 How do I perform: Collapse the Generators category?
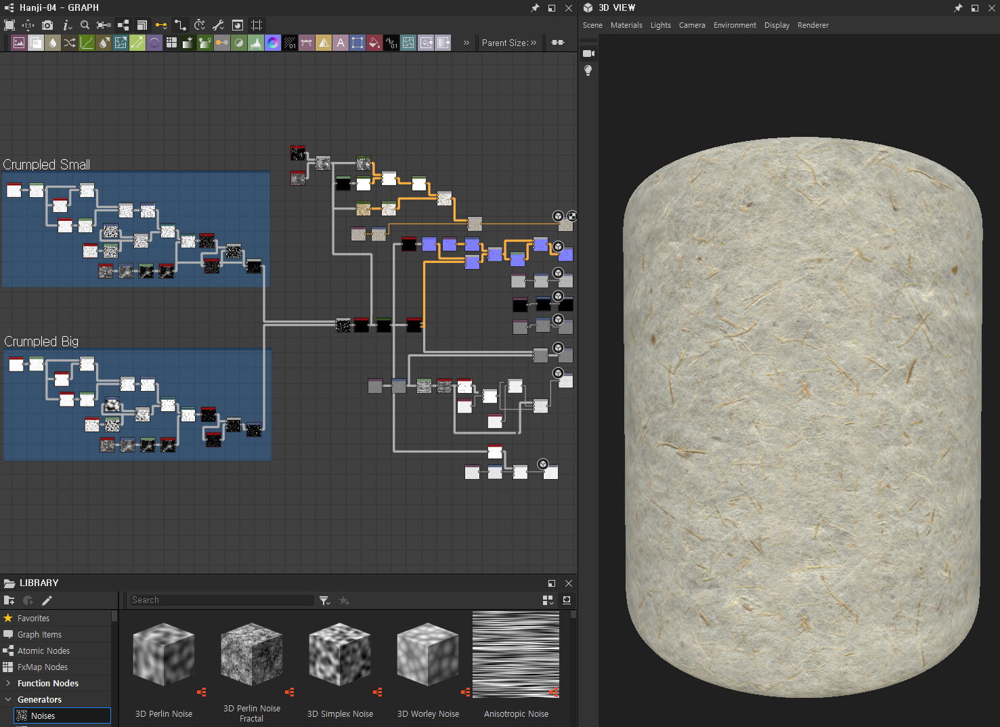[8, 699]
